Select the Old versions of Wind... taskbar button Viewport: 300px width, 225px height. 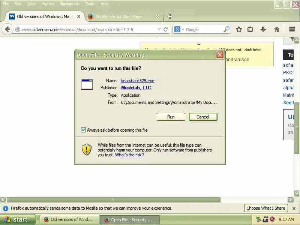70,220
